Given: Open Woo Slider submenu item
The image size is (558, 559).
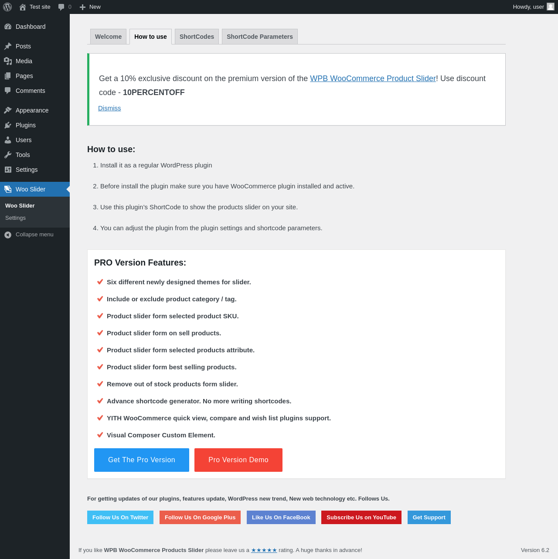Looking at the screenshot, I should [20, 205].
